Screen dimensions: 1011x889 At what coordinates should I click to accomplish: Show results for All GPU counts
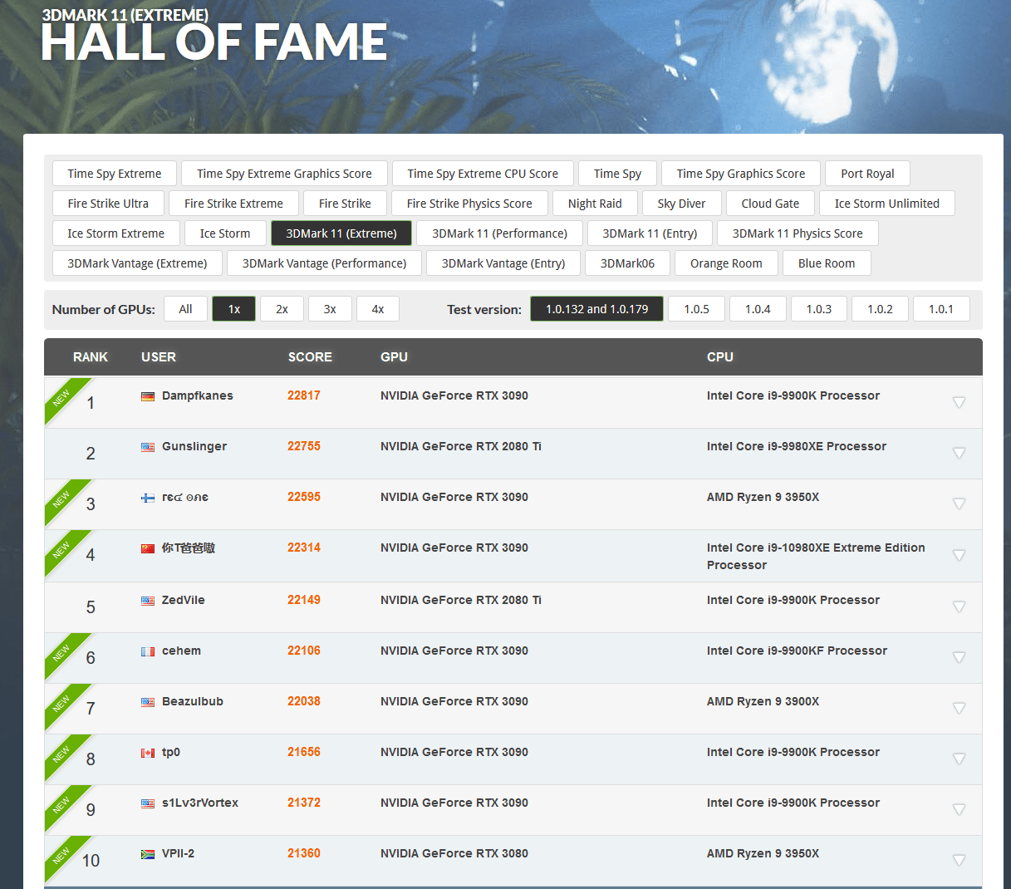coord(185,309)
